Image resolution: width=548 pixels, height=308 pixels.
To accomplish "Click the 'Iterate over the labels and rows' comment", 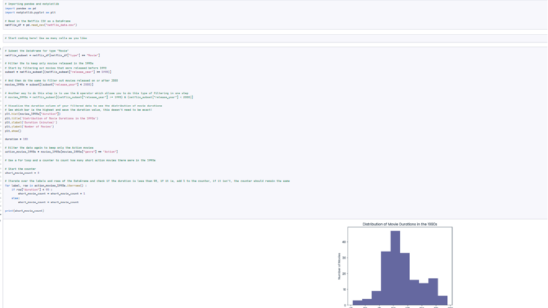I will point(147,181).
